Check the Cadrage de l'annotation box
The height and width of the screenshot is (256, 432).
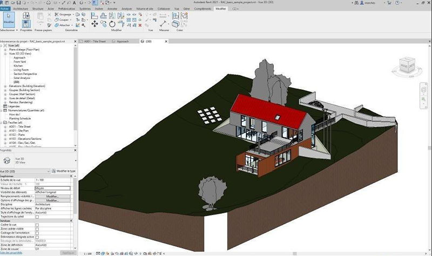click(x=37, y=233)
